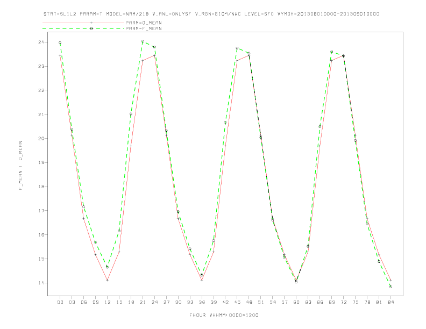Click y-axis tick label 20

click(41, 139)
